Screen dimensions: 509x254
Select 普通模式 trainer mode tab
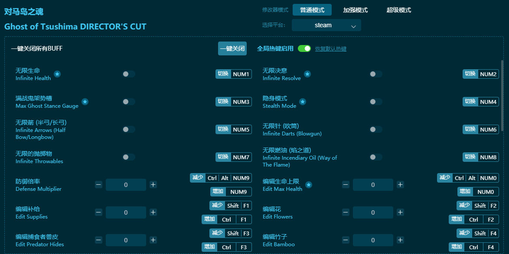tap(312, 10)
